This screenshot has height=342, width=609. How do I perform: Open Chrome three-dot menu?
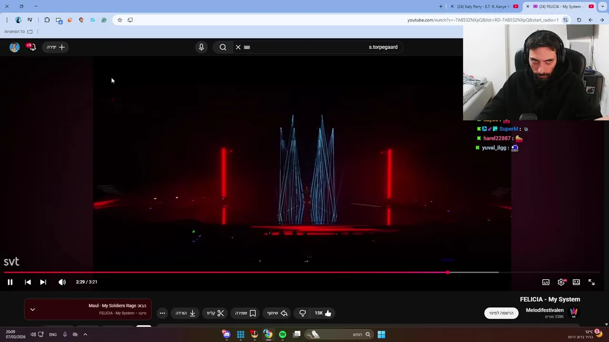click(x=7, y=20)
